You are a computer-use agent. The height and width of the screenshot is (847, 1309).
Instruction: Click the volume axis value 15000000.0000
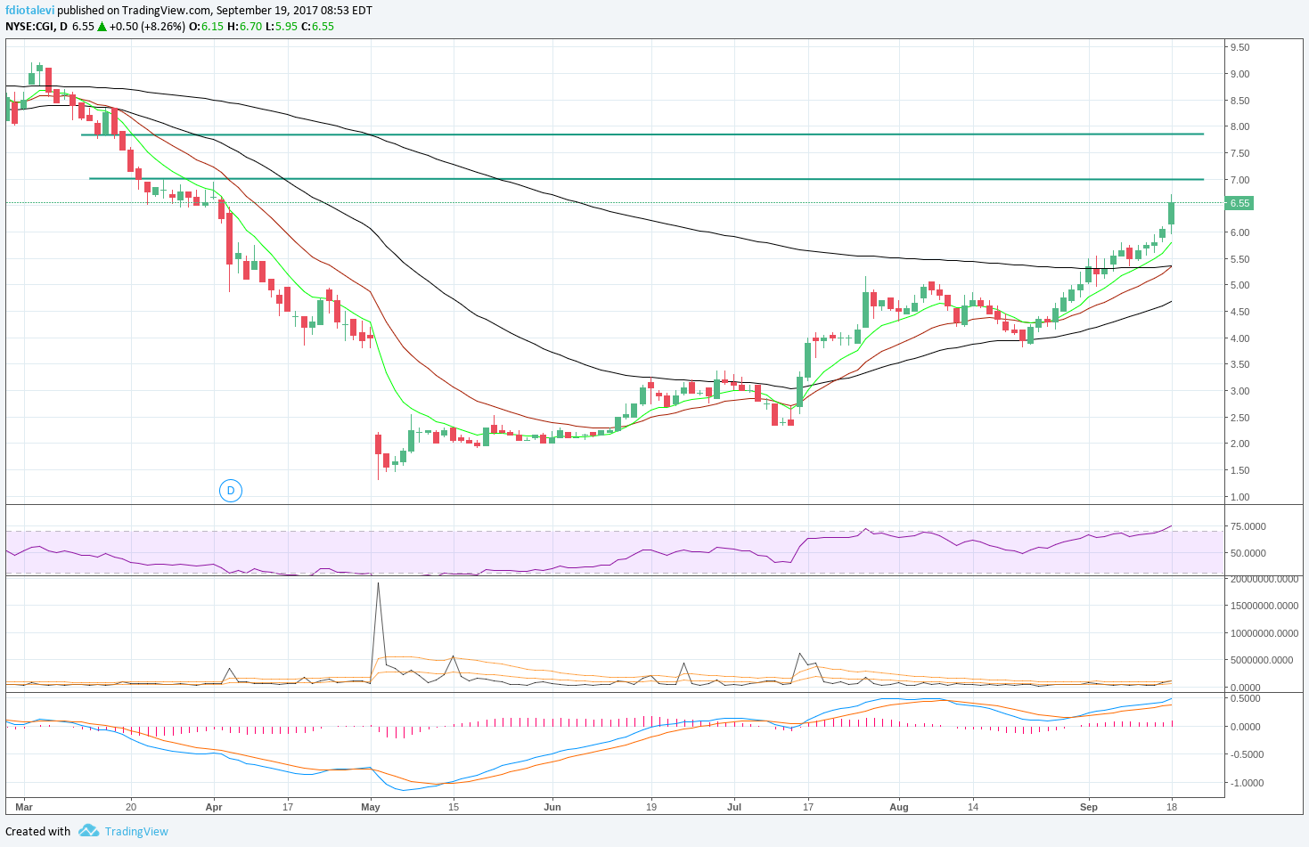[x=1264, y=606]
